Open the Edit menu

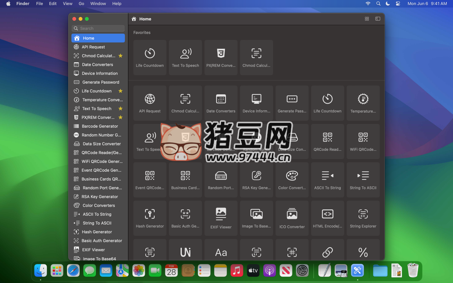53,3
